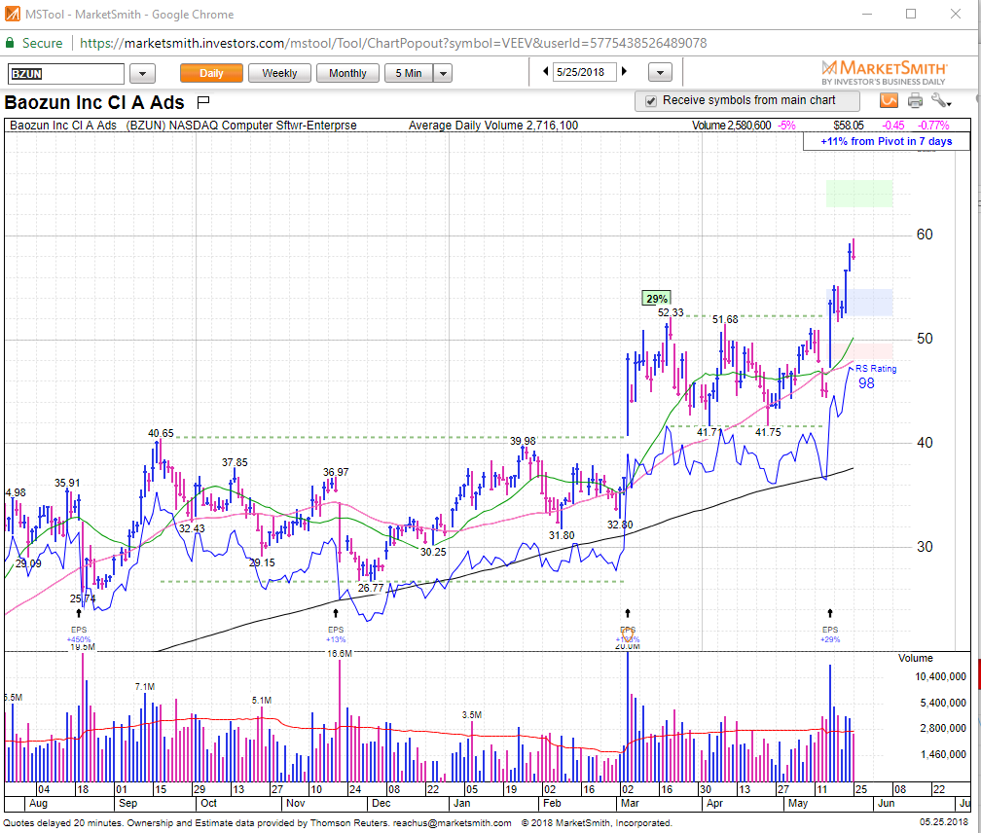
Task: Click the Mar month label on time axis
Action: tap(630, 803)
